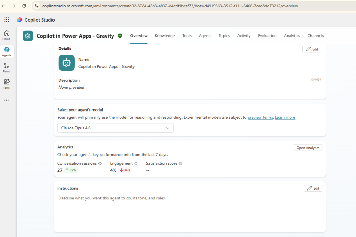Click the green verified shield icon
Image resolution: width=356 pixels, height=237 pixels.
[x=120, y=36]
